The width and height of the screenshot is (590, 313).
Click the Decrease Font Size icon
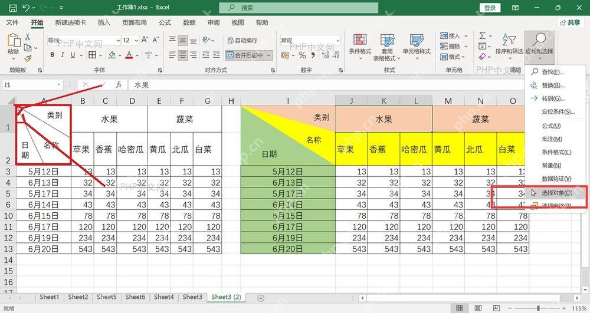(x=155, y=40)
